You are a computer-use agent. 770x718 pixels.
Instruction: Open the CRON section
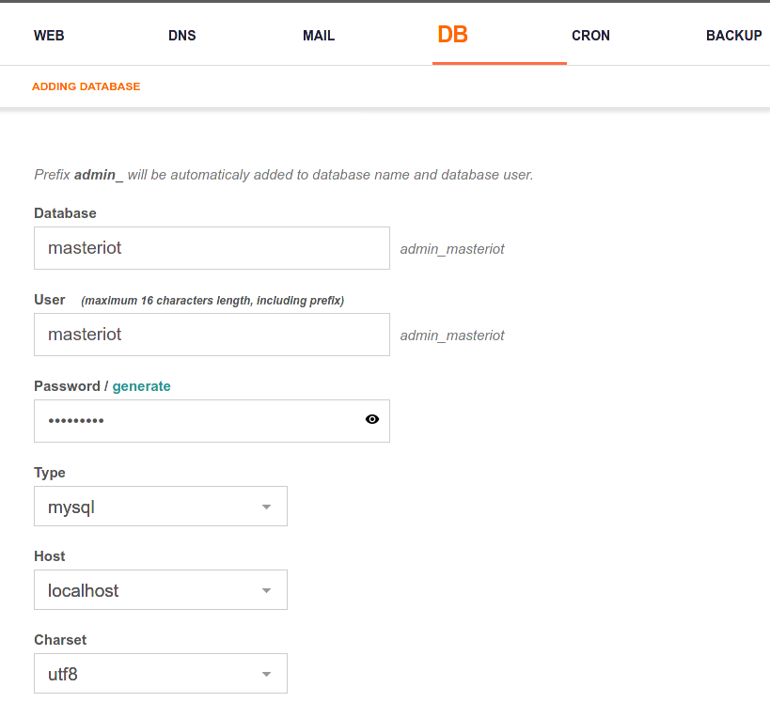tap(590, 35)
